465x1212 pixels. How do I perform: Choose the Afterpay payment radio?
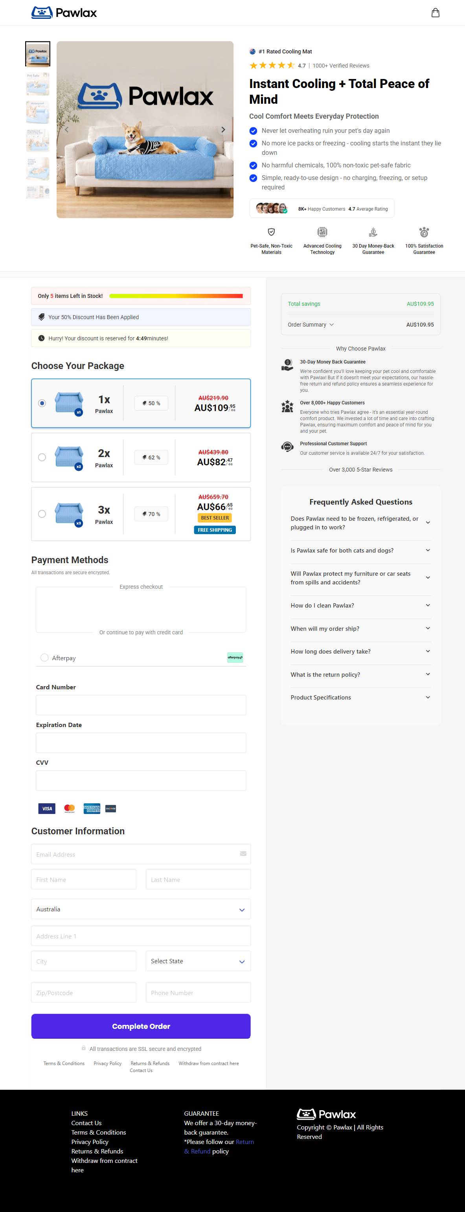click(x=44, y=657)
